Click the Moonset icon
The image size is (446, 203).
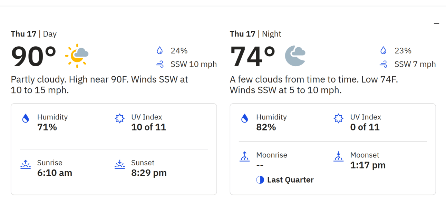pos(338,157)
